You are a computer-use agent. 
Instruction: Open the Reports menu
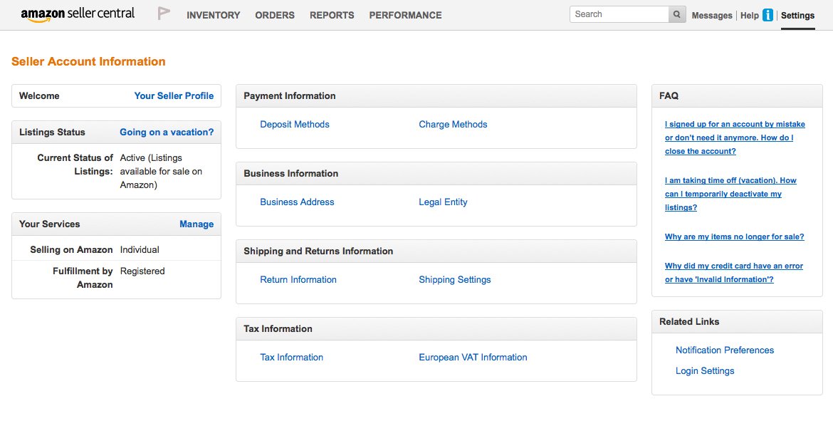click(x=332, y=16)
